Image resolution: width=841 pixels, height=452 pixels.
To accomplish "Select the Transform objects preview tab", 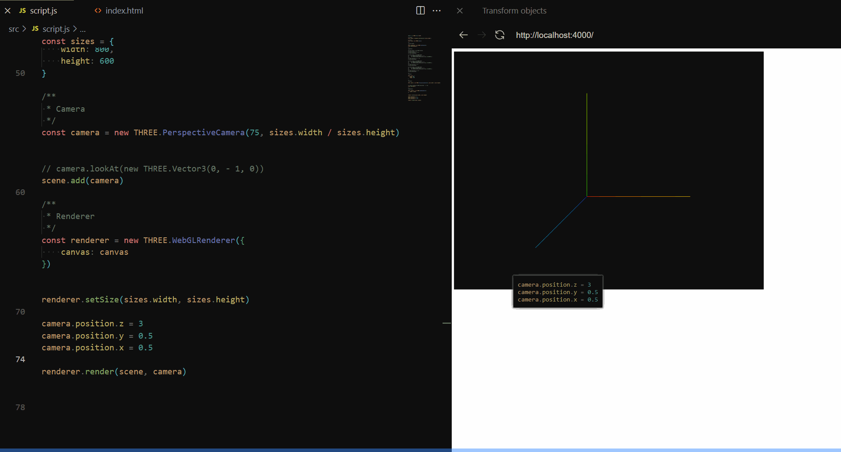I will [x=514, y=11].
